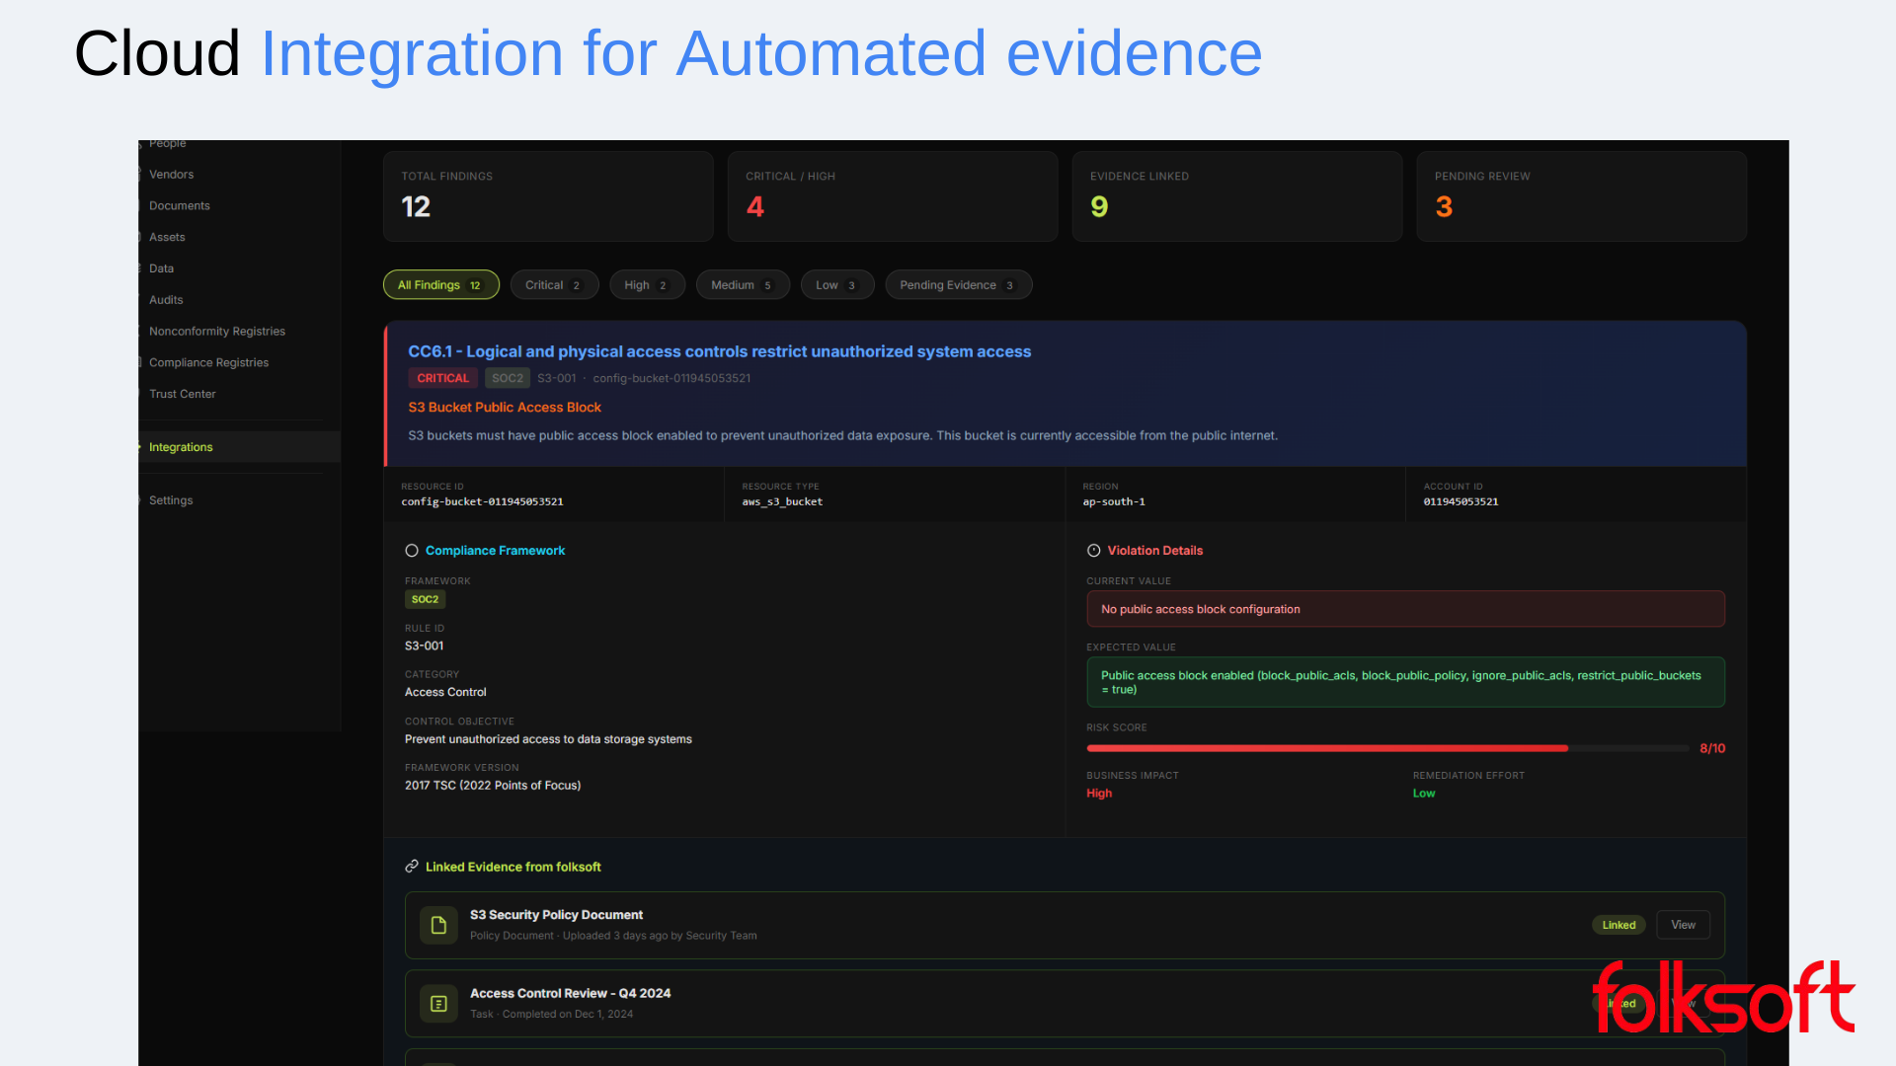Open Integrations in the sidebar

pyautogui.click(x=181, y=447)
